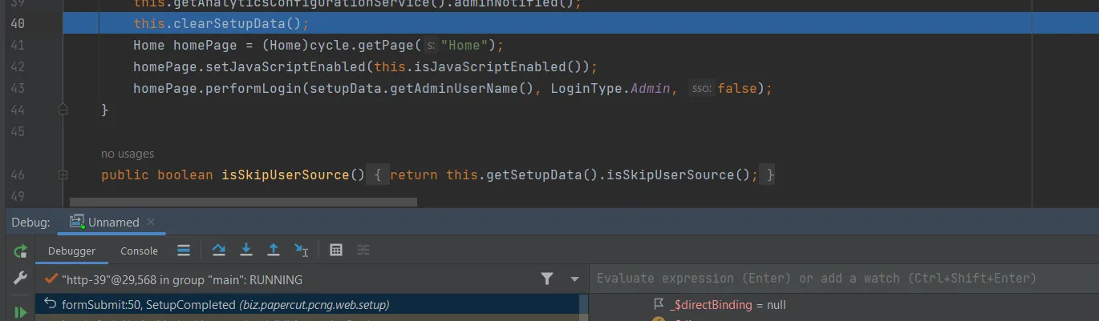Open Evaluate Expression calculator icon
Viewport: 1099px width, 321px height.
tap(336, 251)
